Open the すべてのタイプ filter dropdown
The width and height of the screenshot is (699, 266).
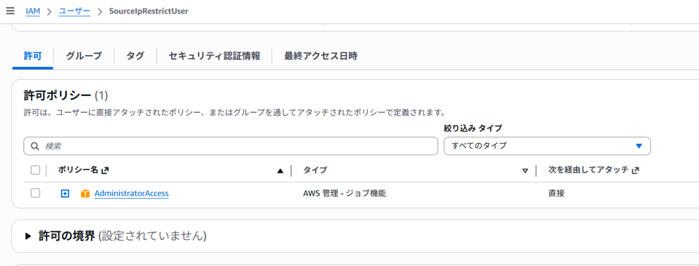pyautogui.click(x=547, y=146)
